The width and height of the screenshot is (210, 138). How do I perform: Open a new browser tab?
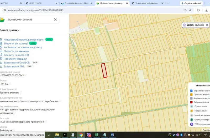(x=168, y=3)
